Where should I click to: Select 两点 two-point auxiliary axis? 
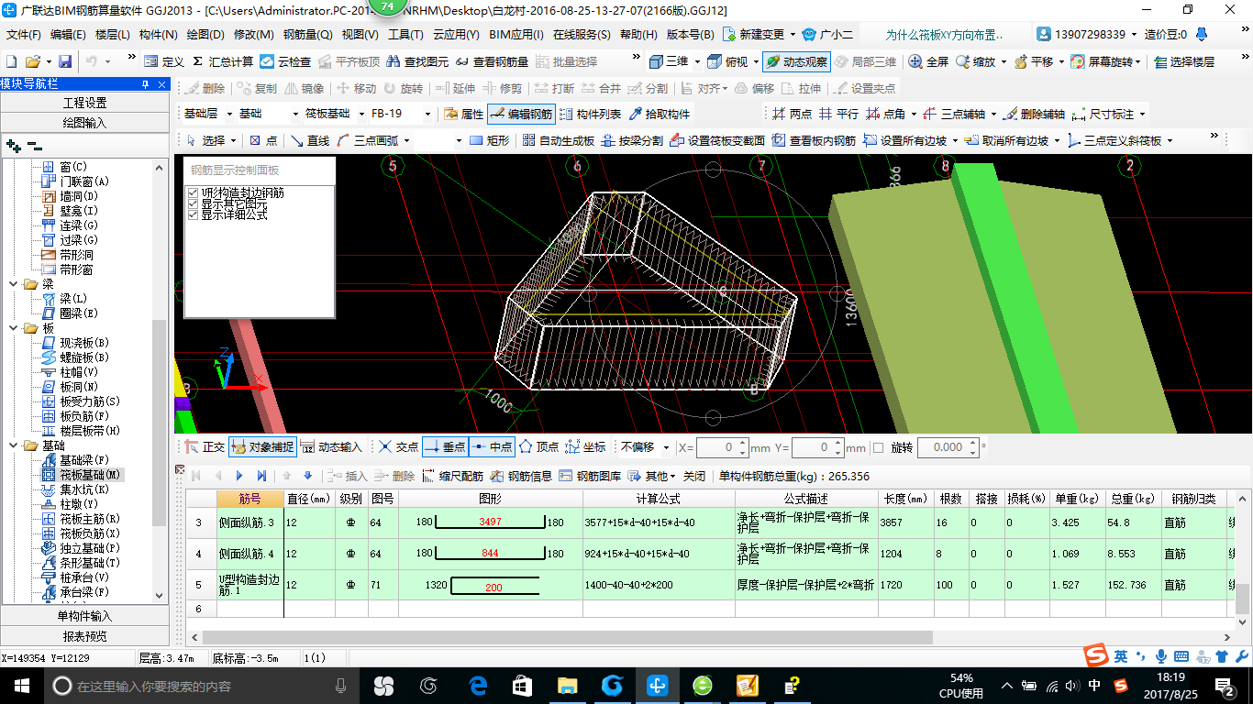point(792,115)
